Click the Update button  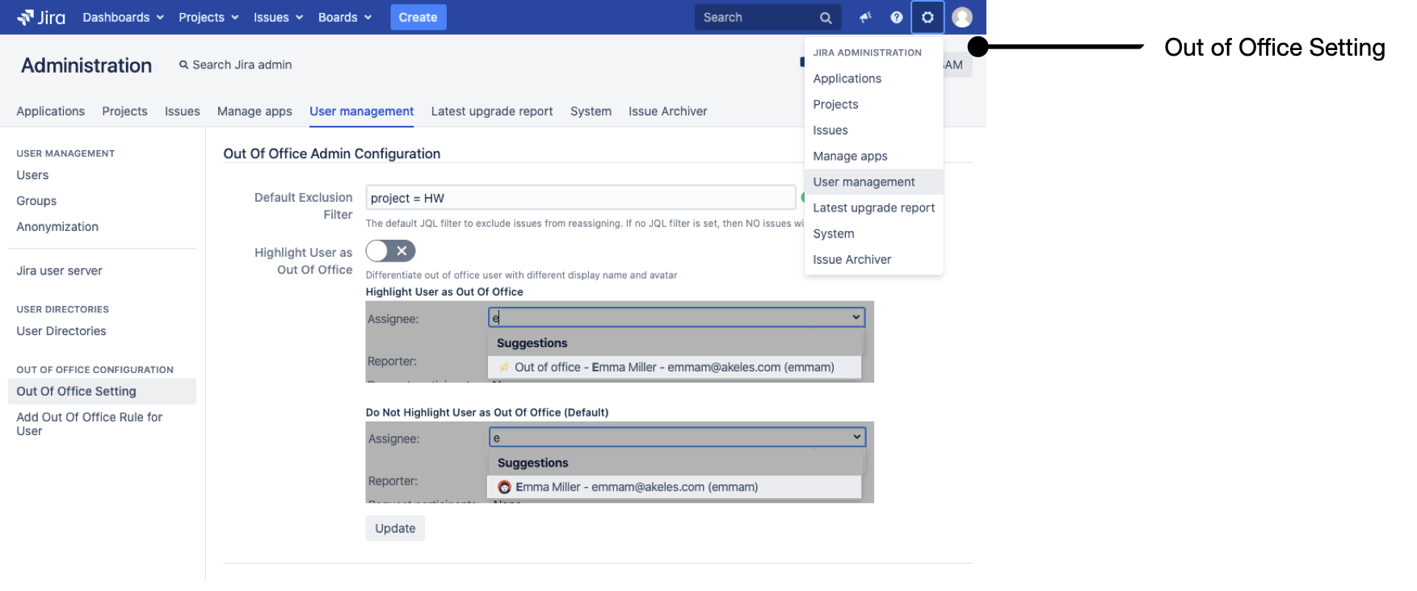[x=395, y=528]
